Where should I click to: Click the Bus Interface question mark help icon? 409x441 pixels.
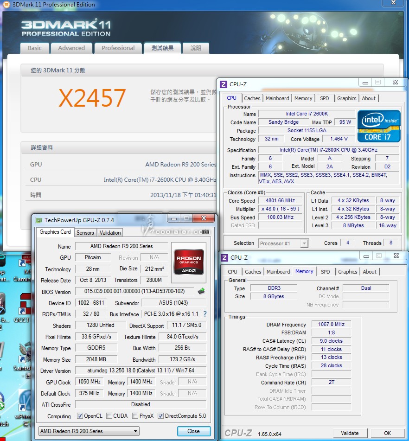[x=205, y=314]
